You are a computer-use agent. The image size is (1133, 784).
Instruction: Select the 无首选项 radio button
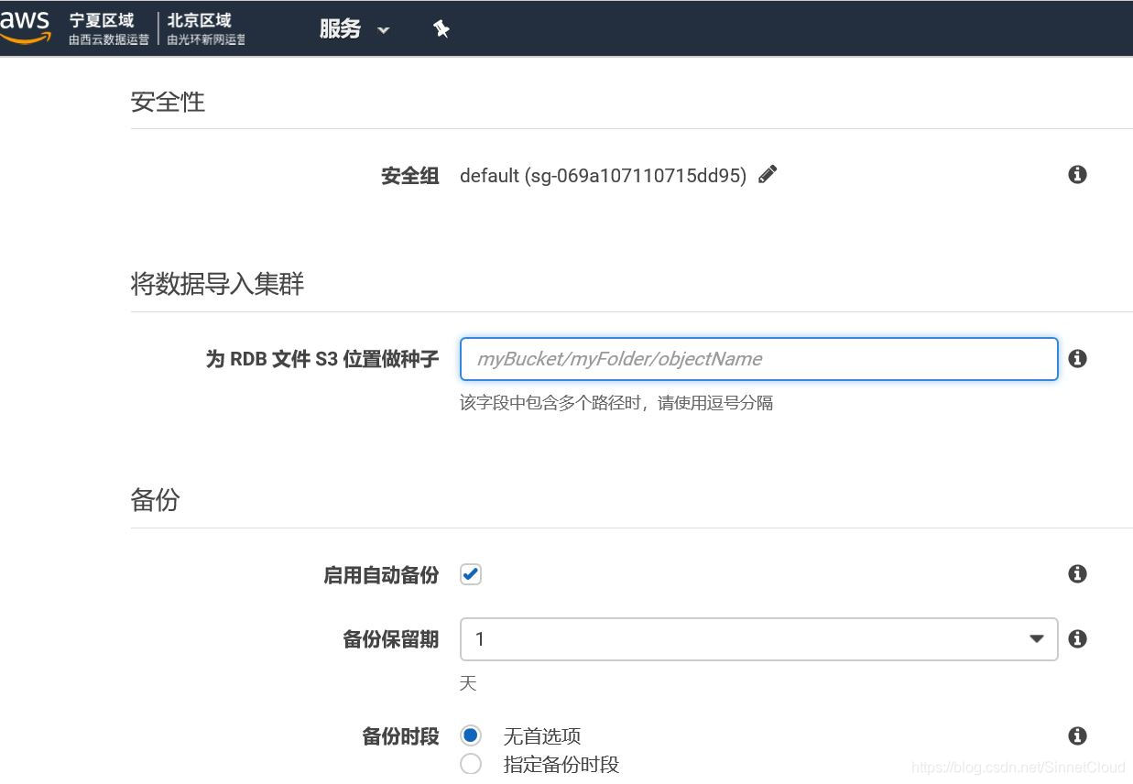pyautogui.click(x=470, y=735)
